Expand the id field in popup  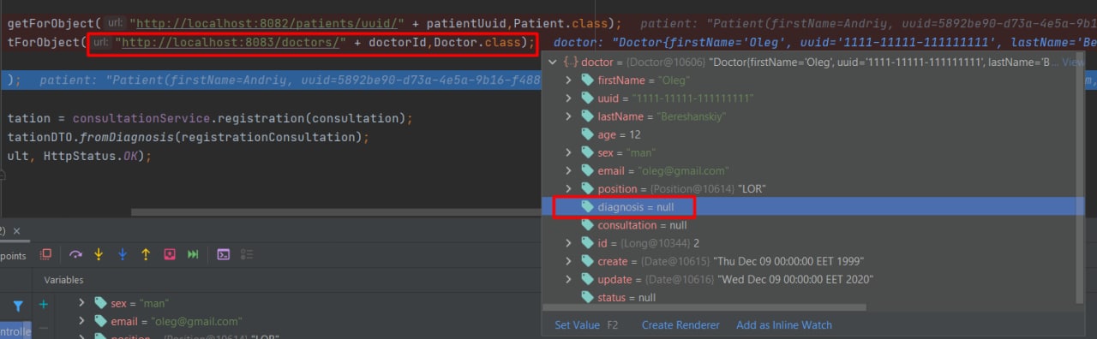click(567, 243)
